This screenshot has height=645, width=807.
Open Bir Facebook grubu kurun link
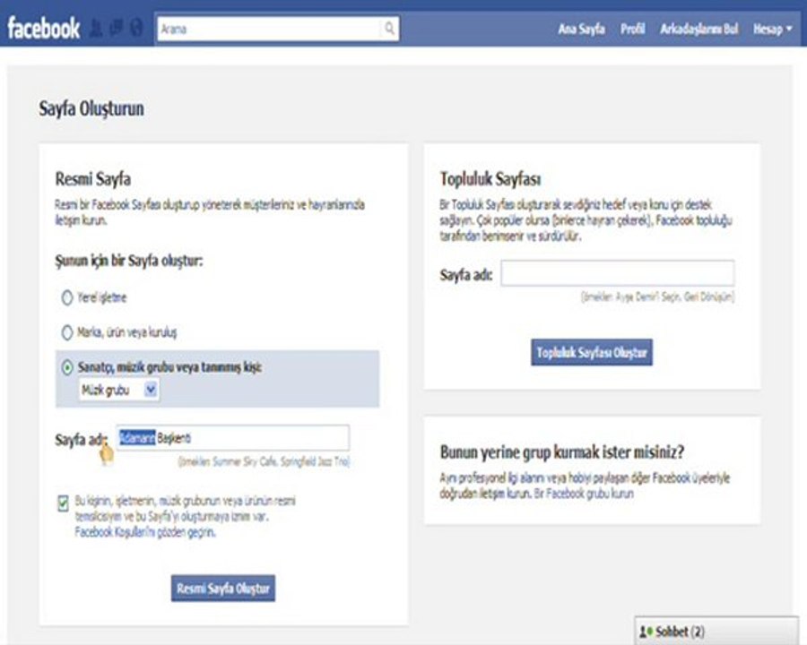584,494
